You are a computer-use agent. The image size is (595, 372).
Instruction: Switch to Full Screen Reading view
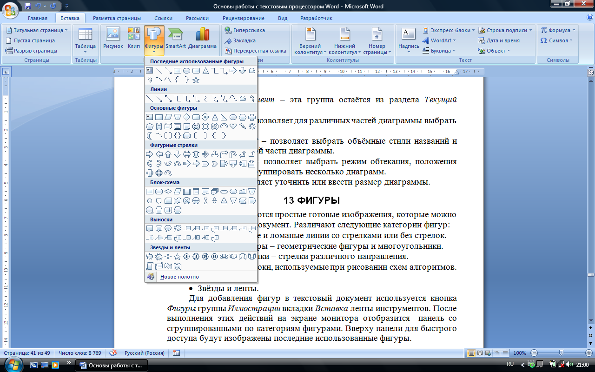480,353
